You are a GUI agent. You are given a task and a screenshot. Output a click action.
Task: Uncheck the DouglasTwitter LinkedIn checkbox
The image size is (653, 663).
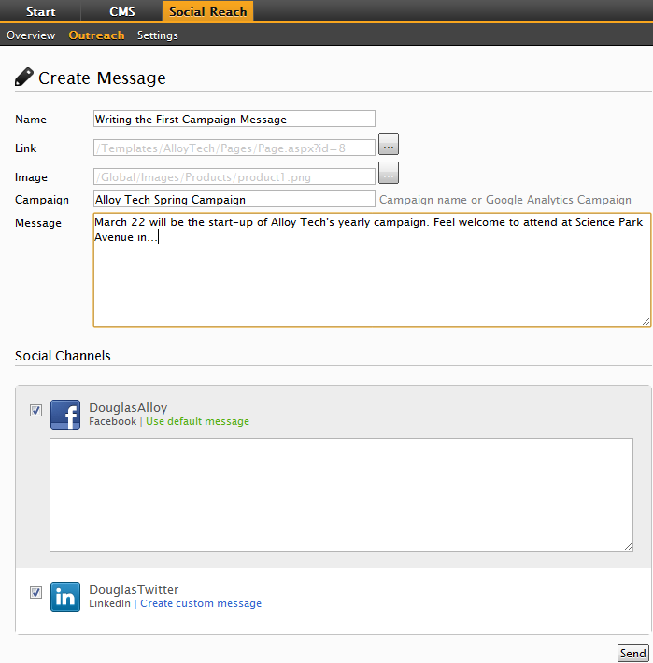[35, 592]
